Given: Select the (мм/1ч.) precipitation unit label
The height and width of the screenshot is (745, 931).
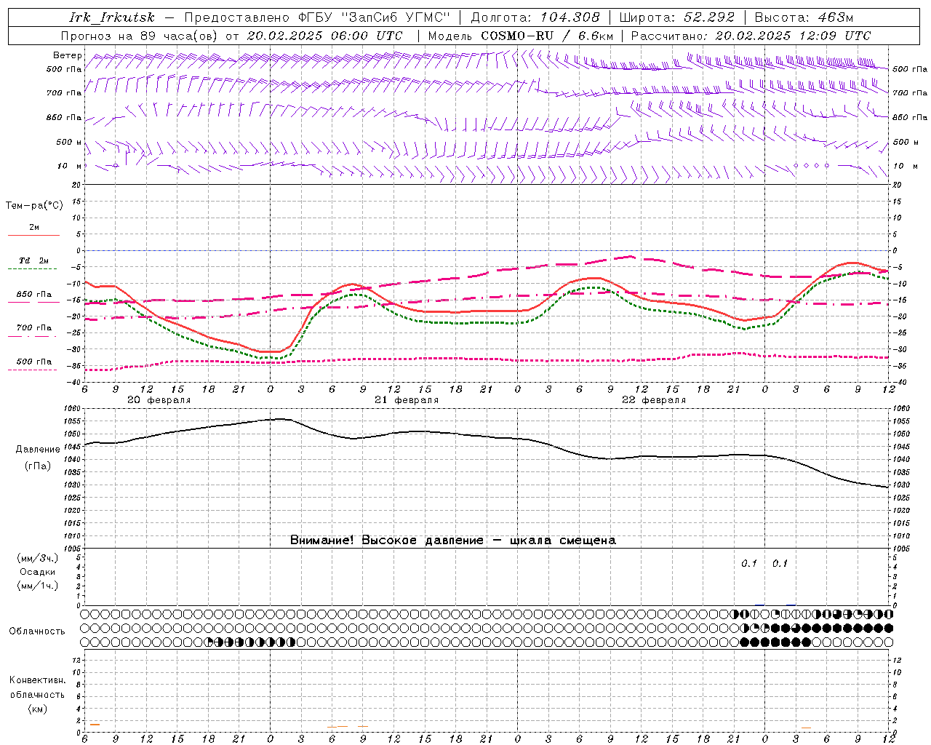Looking at the screenshot, I should [38, 586].
